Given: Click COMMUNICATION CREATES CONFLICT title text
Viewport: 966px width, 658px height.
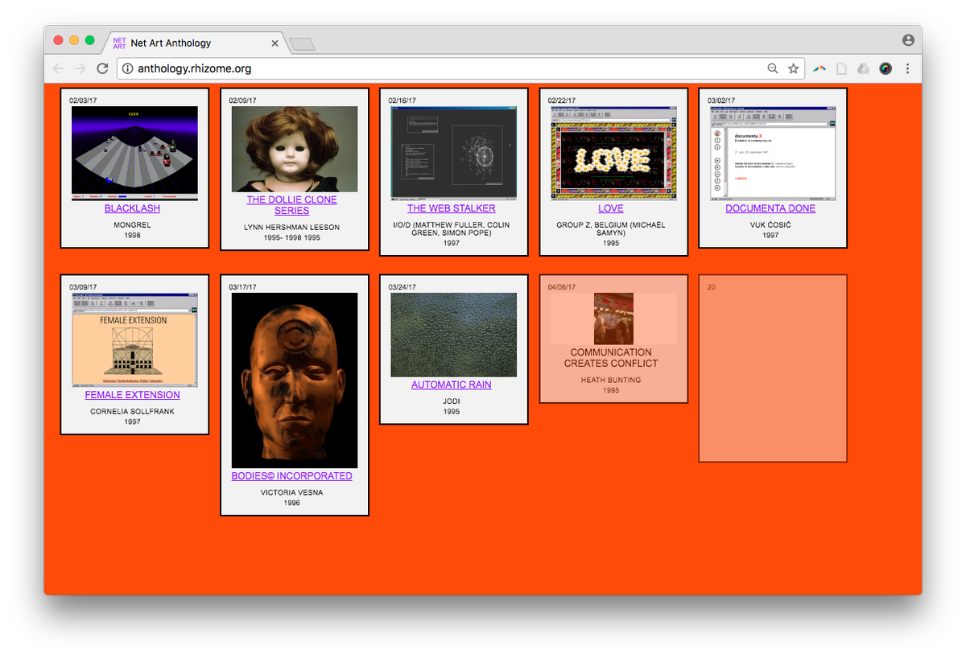Looking at the screenshot, I should pyautogui.click(x=611, y=358).
